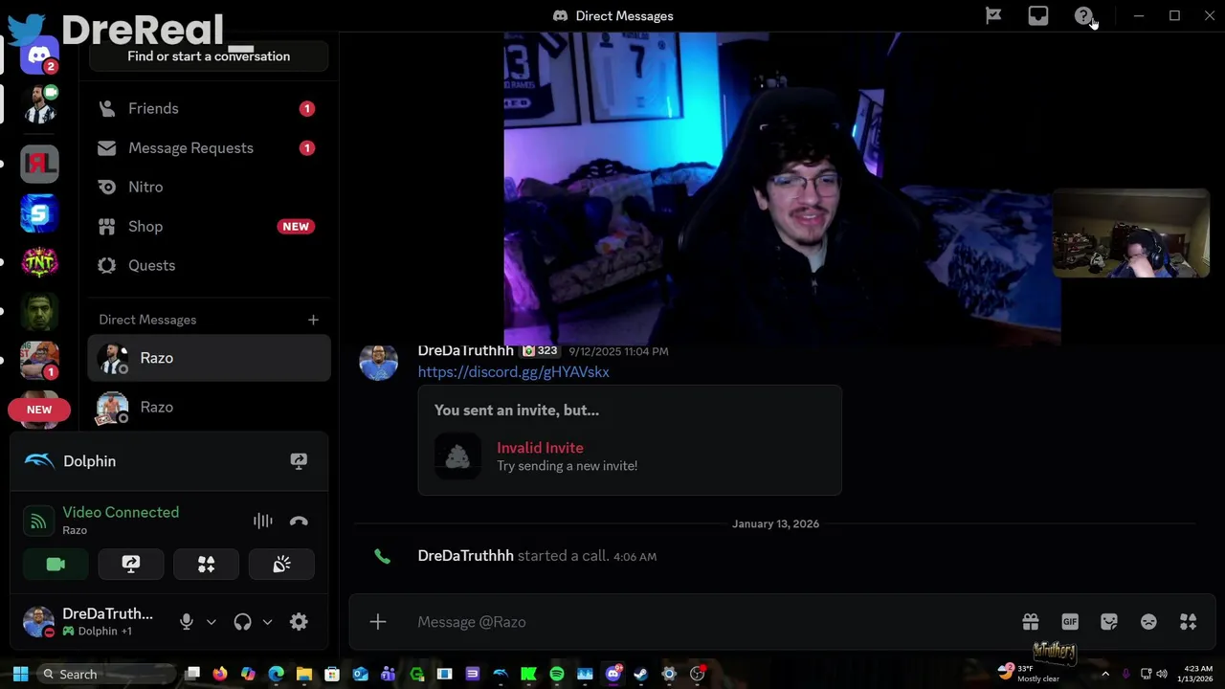Open the Inbox icon in title bar
This screenshot has width=1225, height=689.
coord(1038,15)
